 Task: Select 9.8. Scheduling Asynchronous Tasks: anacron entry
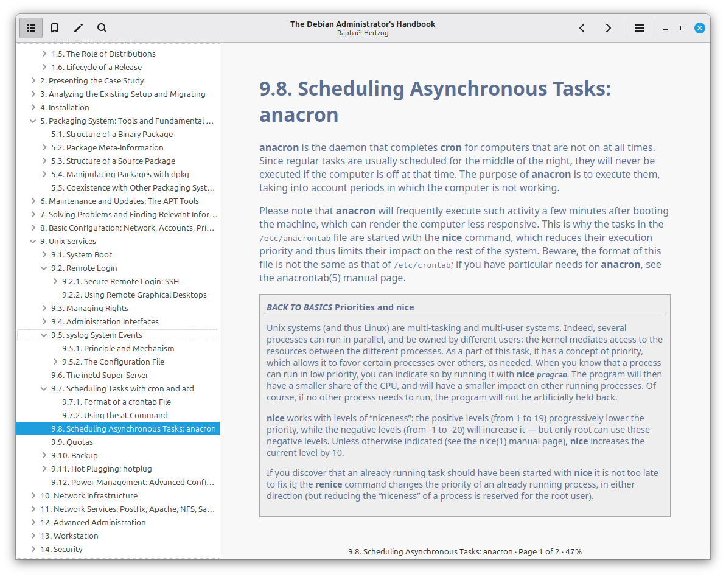coord(117,429)
